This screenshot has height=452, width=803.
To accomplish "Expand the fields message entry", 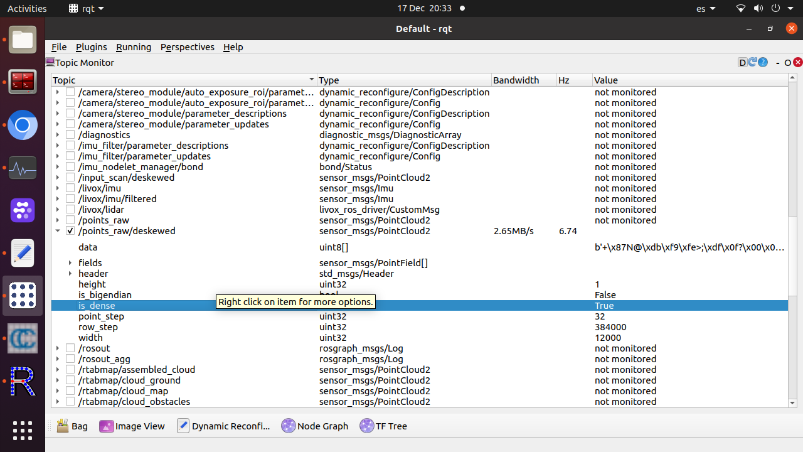I will pyautogui.click(x=70, y=263).
